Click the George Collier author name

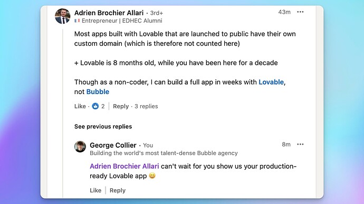tap(113, 145)
